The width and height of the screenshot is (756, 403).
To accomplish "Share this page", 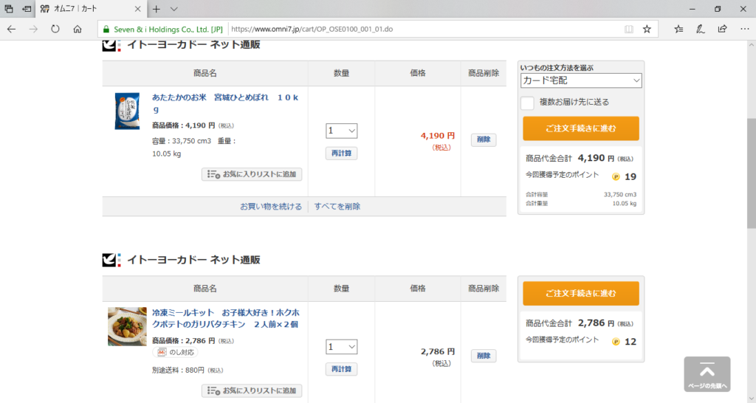I will (x=722, y=29).
